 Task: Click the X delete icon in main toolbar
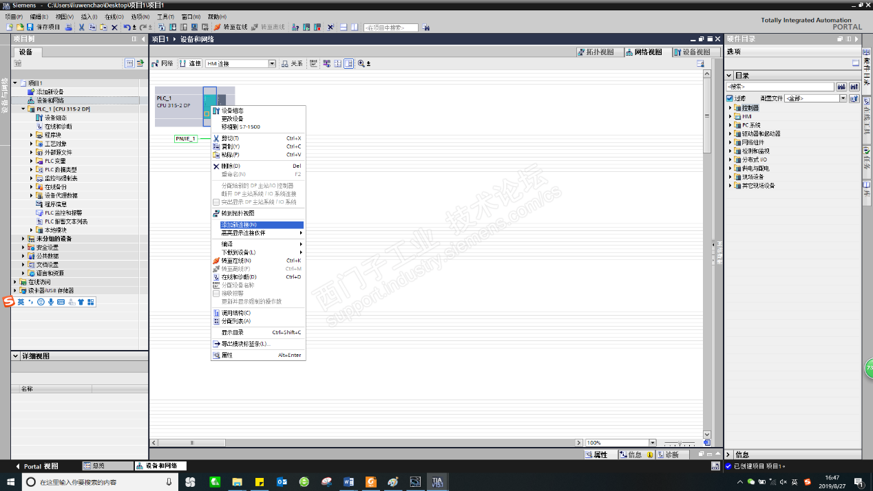coord(114,28)
